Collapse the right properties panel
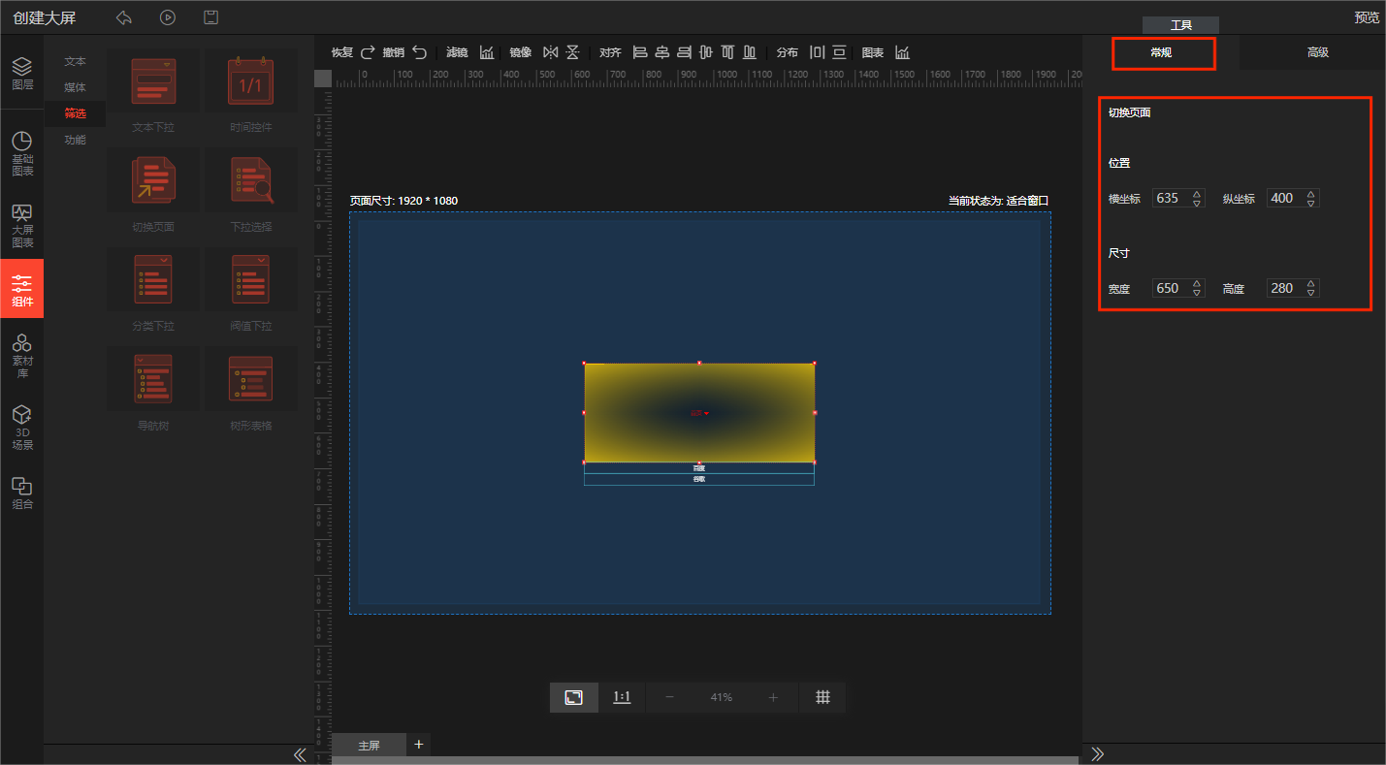Image resolution: width=1386 pixels, height=765 pixels. click(1098, 754)
